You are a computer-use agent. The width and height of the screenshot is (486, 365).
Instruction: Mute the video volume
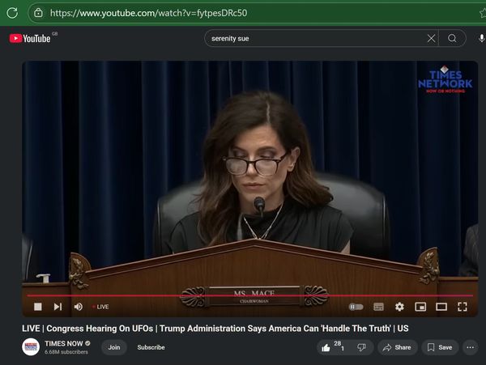tap(79, 307)
